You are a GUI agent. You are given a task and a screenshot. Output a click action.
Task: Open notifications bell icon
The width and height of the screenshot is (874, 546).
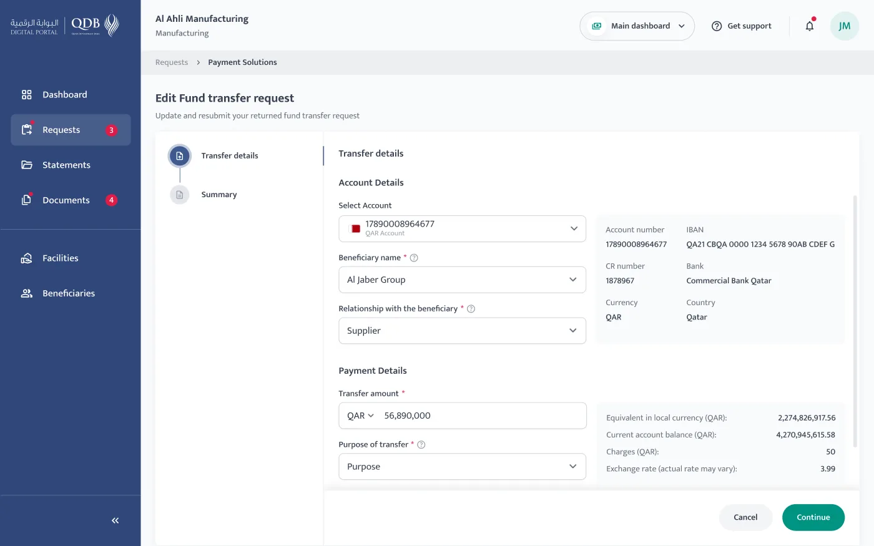[x=810, y=26]
